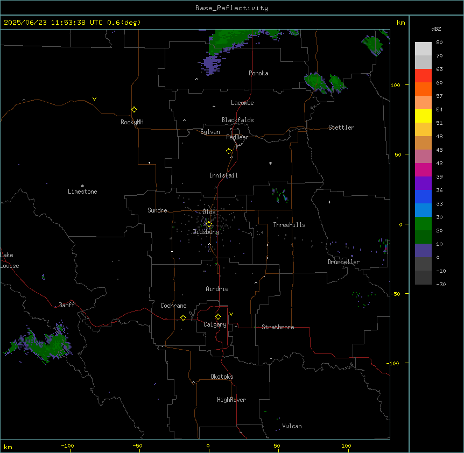464x453 pixels.
Task: Click the purple radar echo west of Ponoka
Action: tap(212, 65)
